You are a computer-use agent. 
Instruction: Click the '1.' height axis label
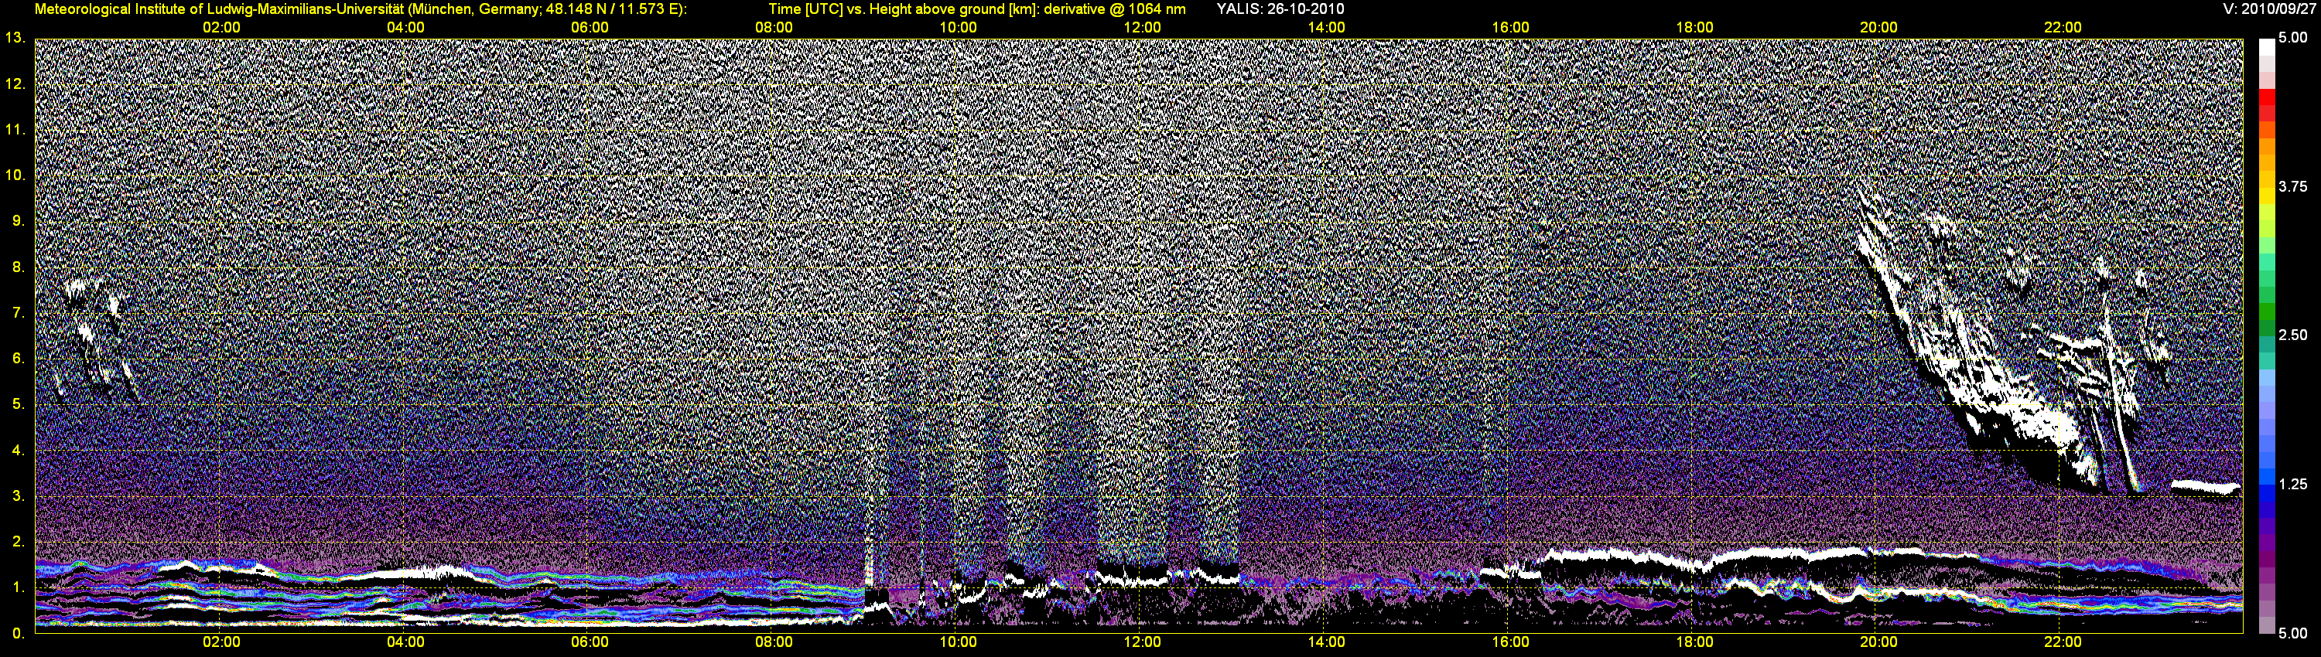coord(19,587)
